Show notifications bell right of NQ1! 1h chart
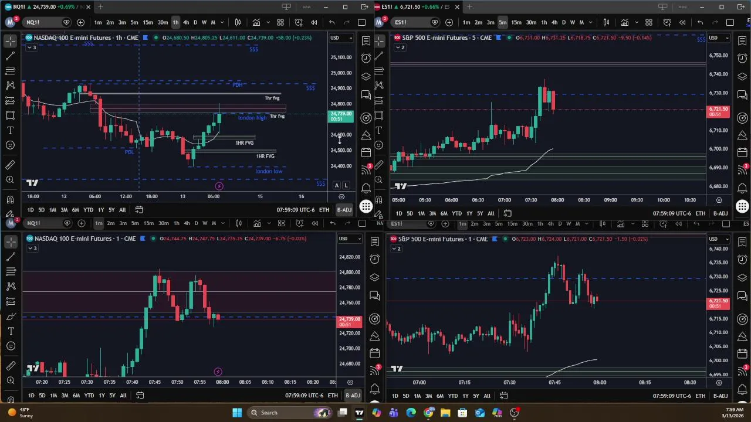 (366, 188)
